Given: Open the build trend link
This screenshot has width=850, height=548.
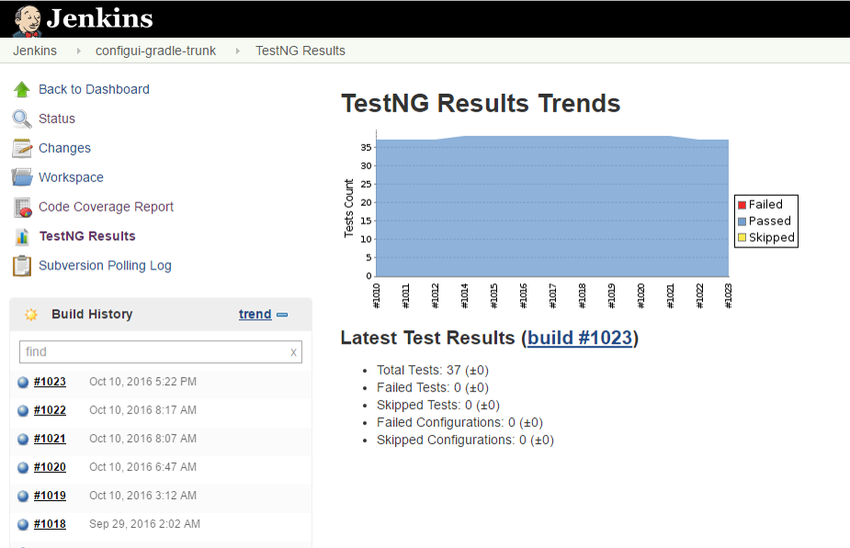Looking at the screenshot, I should click(255, 314).
